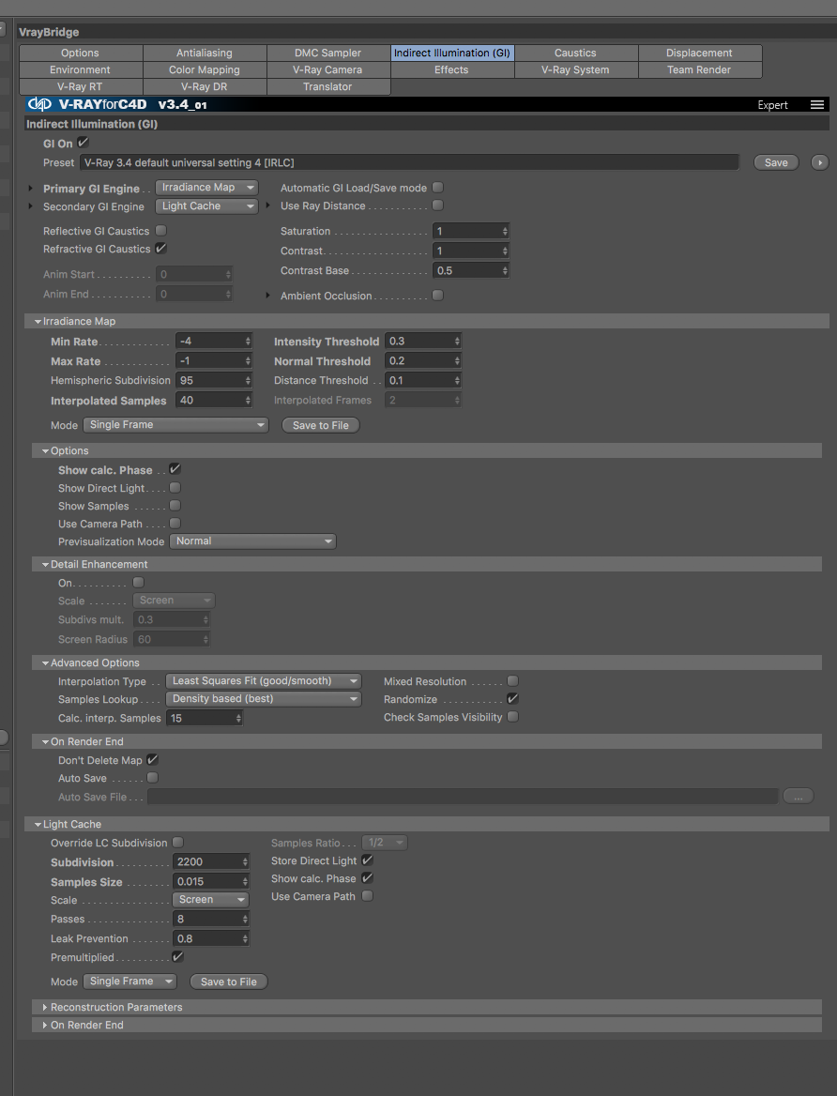Select the Team Render tab
The height and width of the screenshot is (1096, 837).
click(x=699, y=69)
